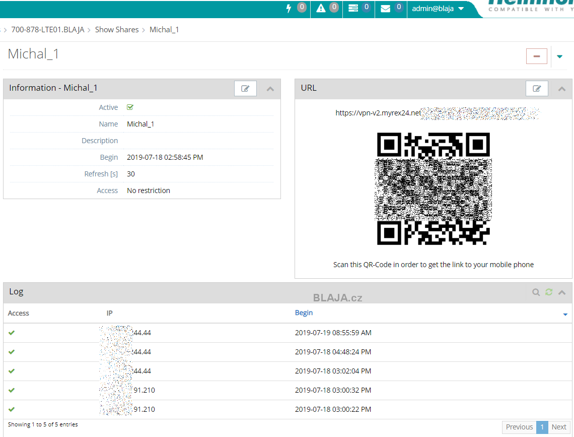The height and width of the screenshot is (437, 574).
Task: Search the Log with magnifier icon
Action: pos(536,292)
